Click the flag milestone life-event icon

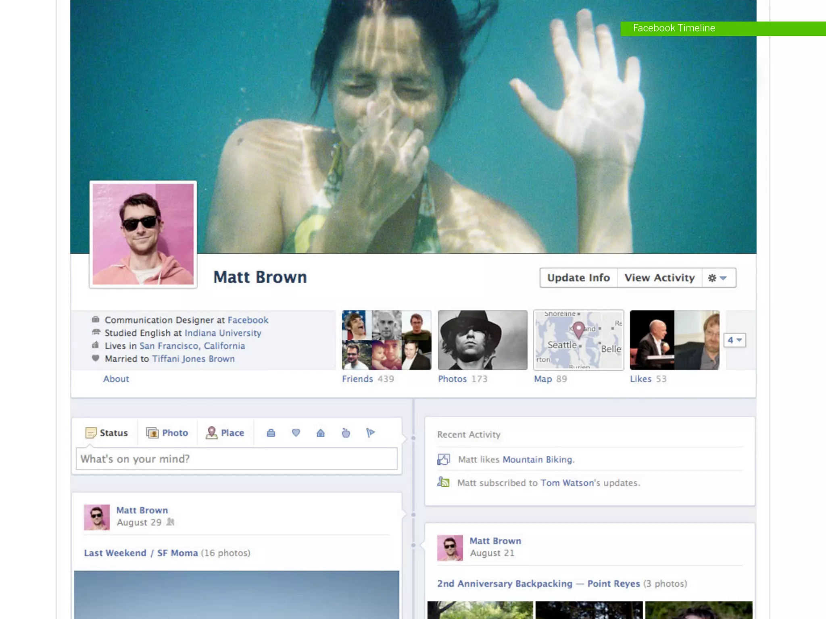371,433
